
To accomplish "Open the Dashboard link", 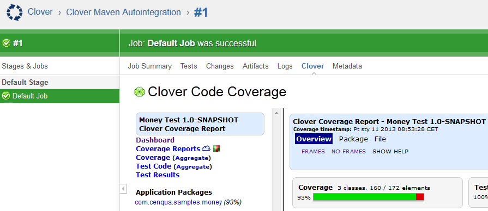I will 155,140.
